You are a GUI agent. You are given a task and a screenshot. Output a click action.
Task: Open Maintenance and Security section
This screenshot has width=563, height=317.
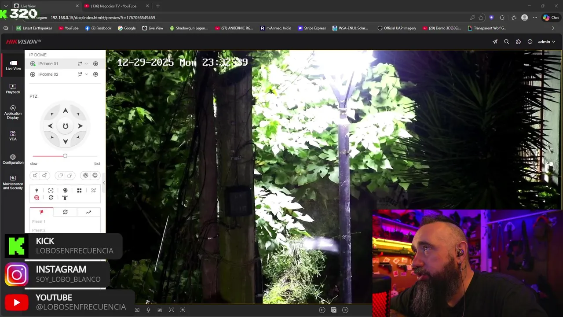point(13,183)
